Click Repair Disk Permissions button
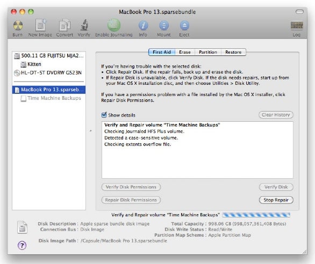 [131, 200]
